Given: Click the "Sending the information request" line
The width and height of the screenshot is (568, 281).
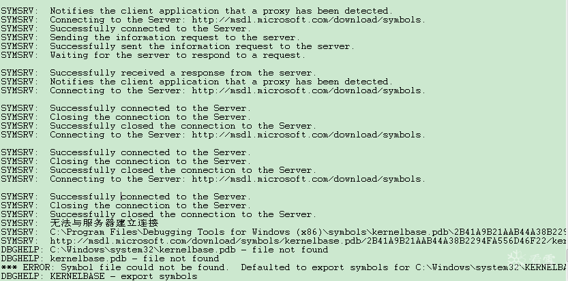Looking at the screenshot, I should point(174,37).
